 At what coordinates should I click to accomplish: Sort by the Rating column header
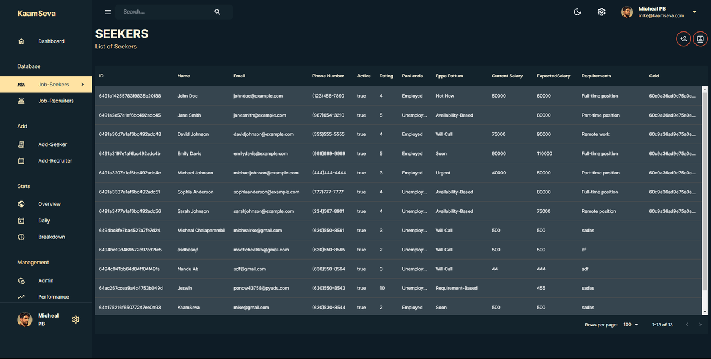pos(386,76)
